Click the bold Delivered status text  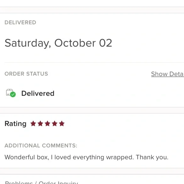pyautogui.click(x=38, y=93)
